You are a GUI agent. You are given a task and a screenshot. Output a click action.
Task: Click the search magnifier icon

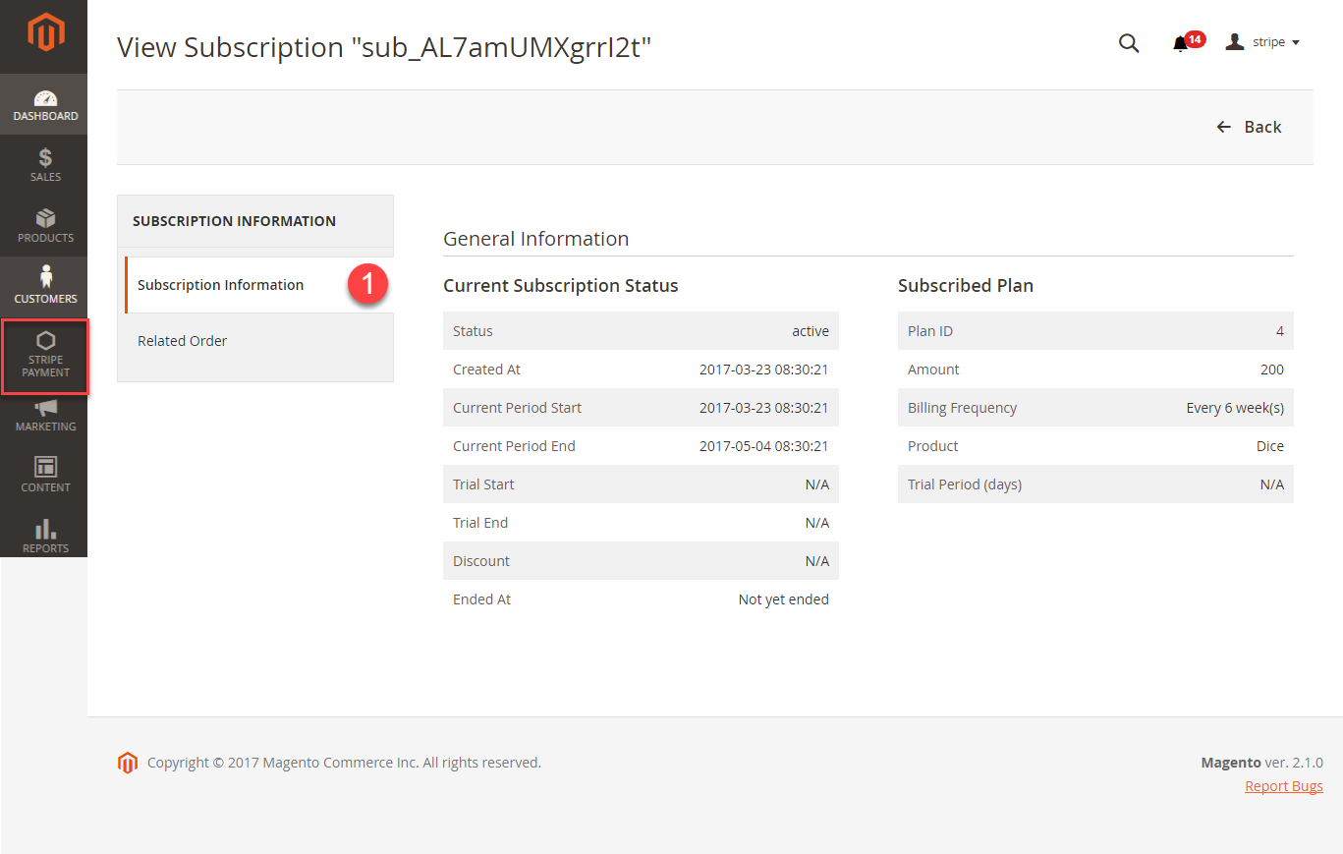pyautogui.click(x=1129, y=43)
